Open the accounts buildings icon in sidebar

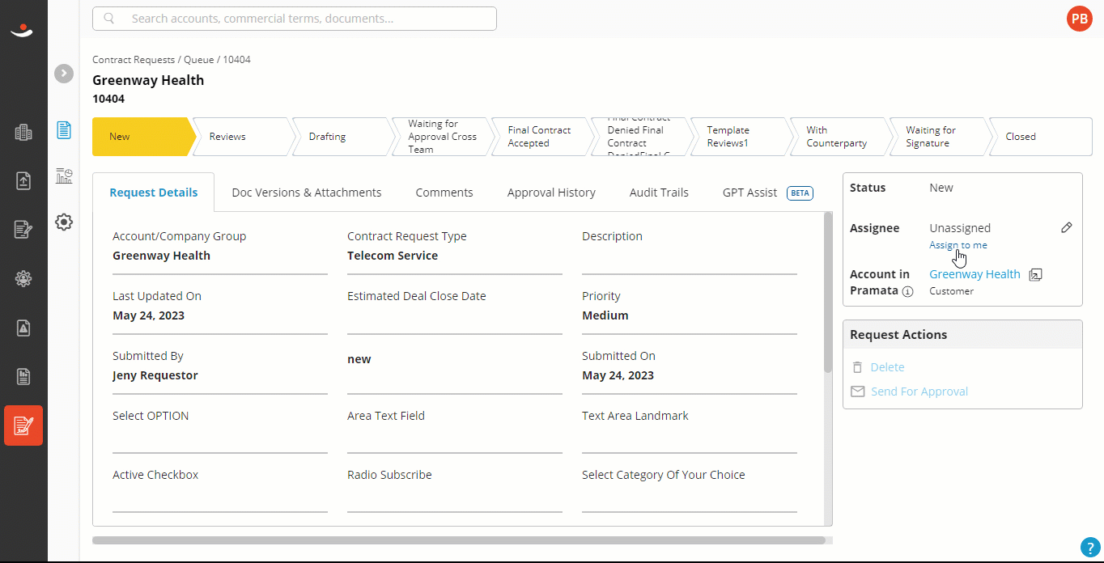[23, 133]
